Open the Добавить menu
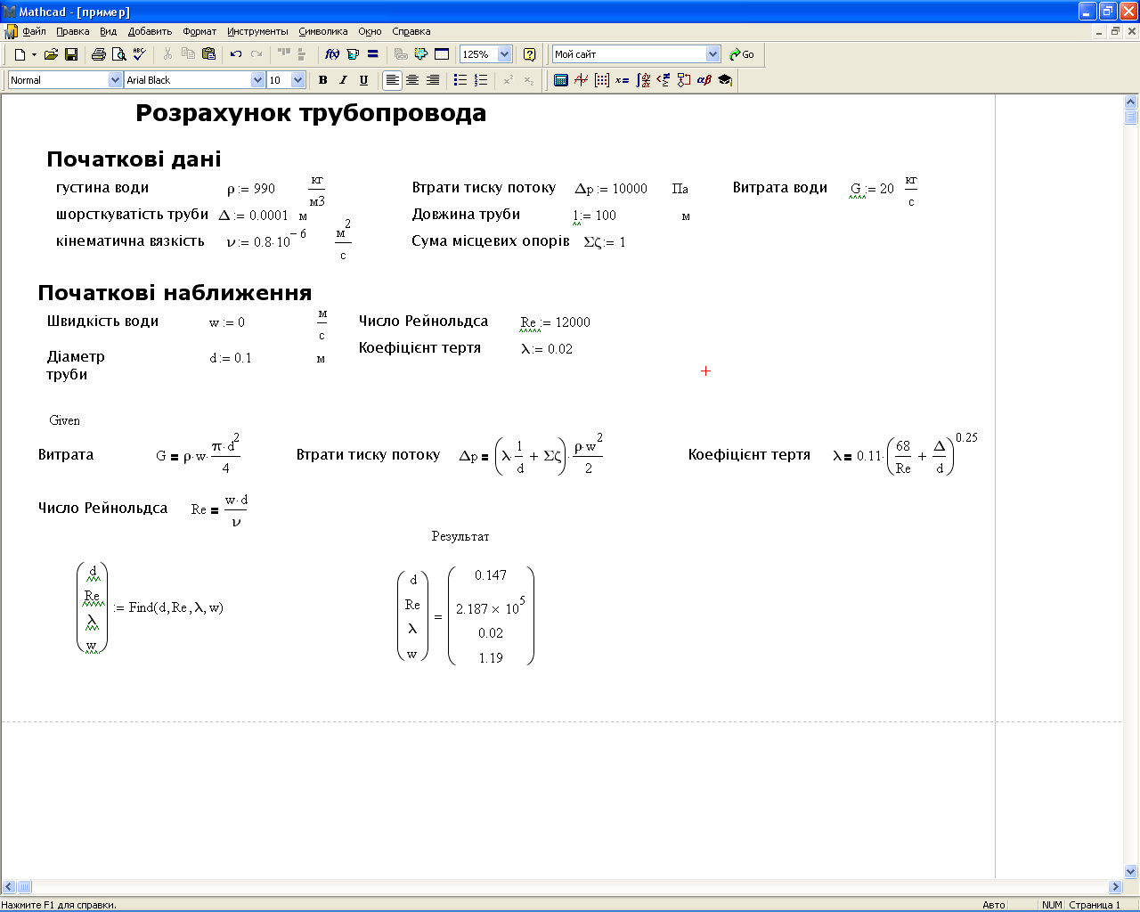The width and height of the screenshot is (1140, 912). tap(150, 31)
